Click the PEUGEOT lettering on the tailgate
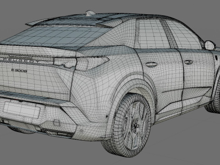 point(21,60)
